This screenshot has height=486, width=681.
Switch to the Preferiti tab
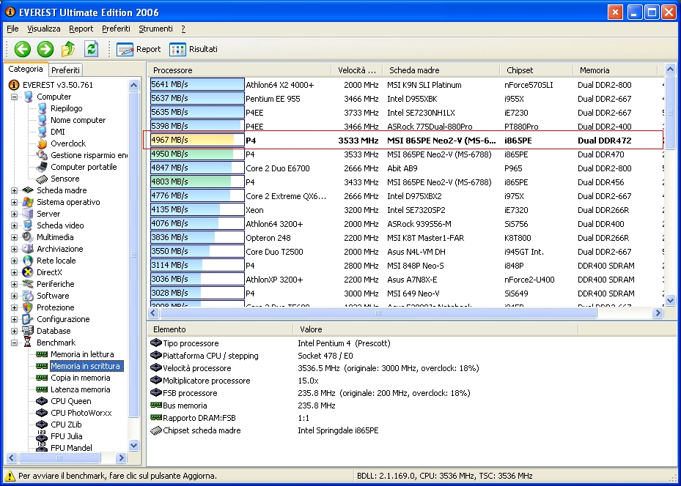pyautogui.click(x=65, y=70)
